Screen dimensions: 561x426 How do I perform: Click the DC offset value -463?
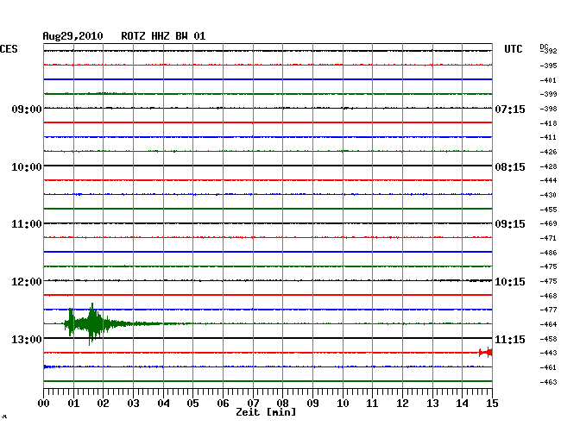[548, 382]
